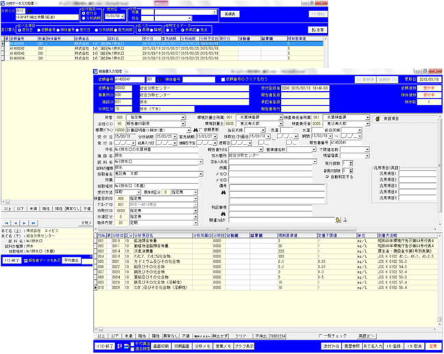Click colored bars icon in bottom toolbar
This screenshot has height=354, width=444.
pyautogui.click(x=119, y=346)
